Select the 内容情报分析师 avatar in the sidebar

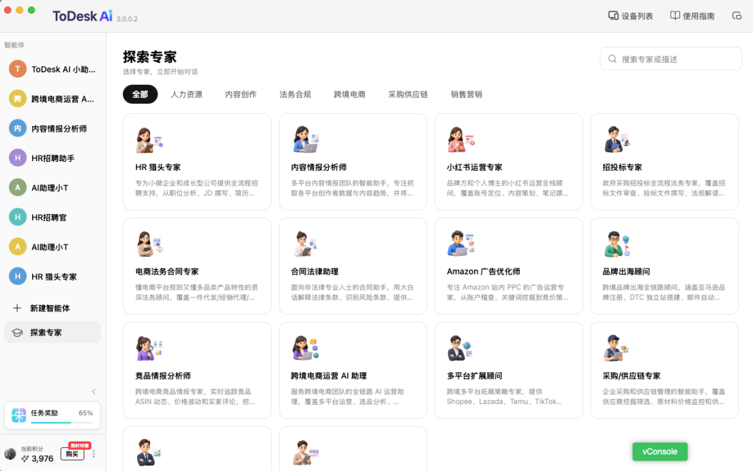[18, 128]
